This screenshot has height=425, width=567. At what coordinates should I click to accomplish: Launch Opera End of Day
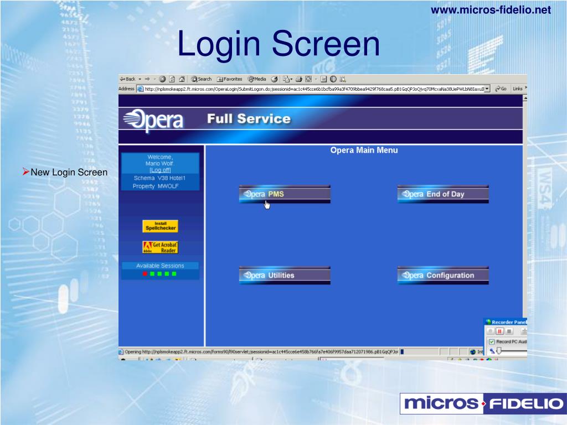pos(443,194)
